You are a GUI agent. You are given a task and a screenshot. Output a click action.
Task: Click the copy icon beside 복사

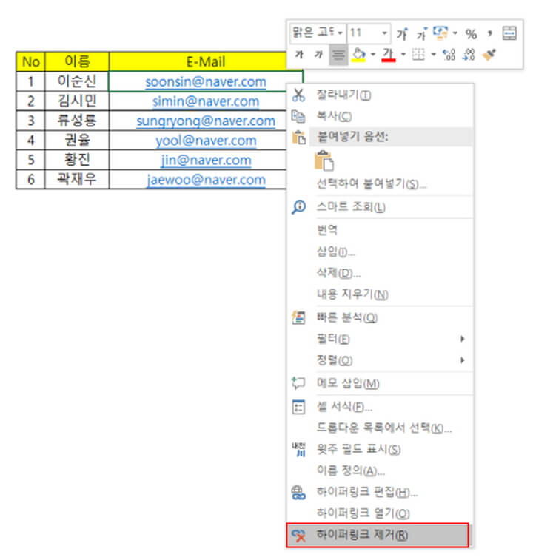(x=298, y=116)
